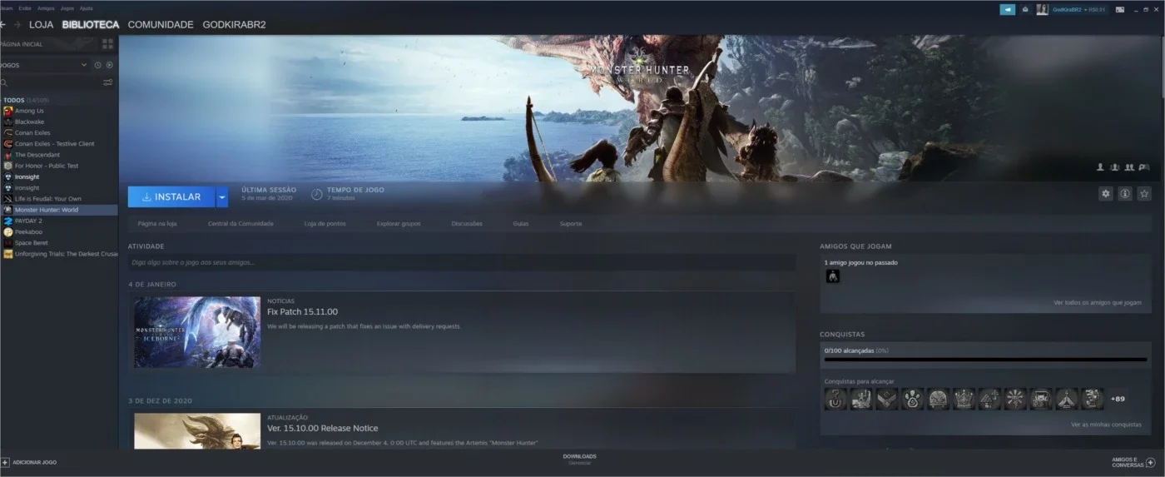Open Suporte link
This screenshot has width=1165, height=477.
coord(571,224)
